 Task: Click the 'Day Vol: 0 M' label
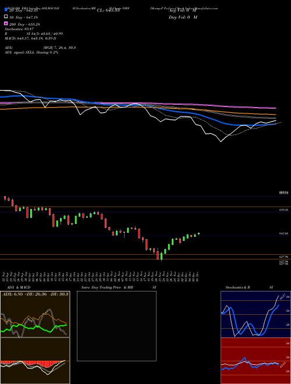click(183, 17)
